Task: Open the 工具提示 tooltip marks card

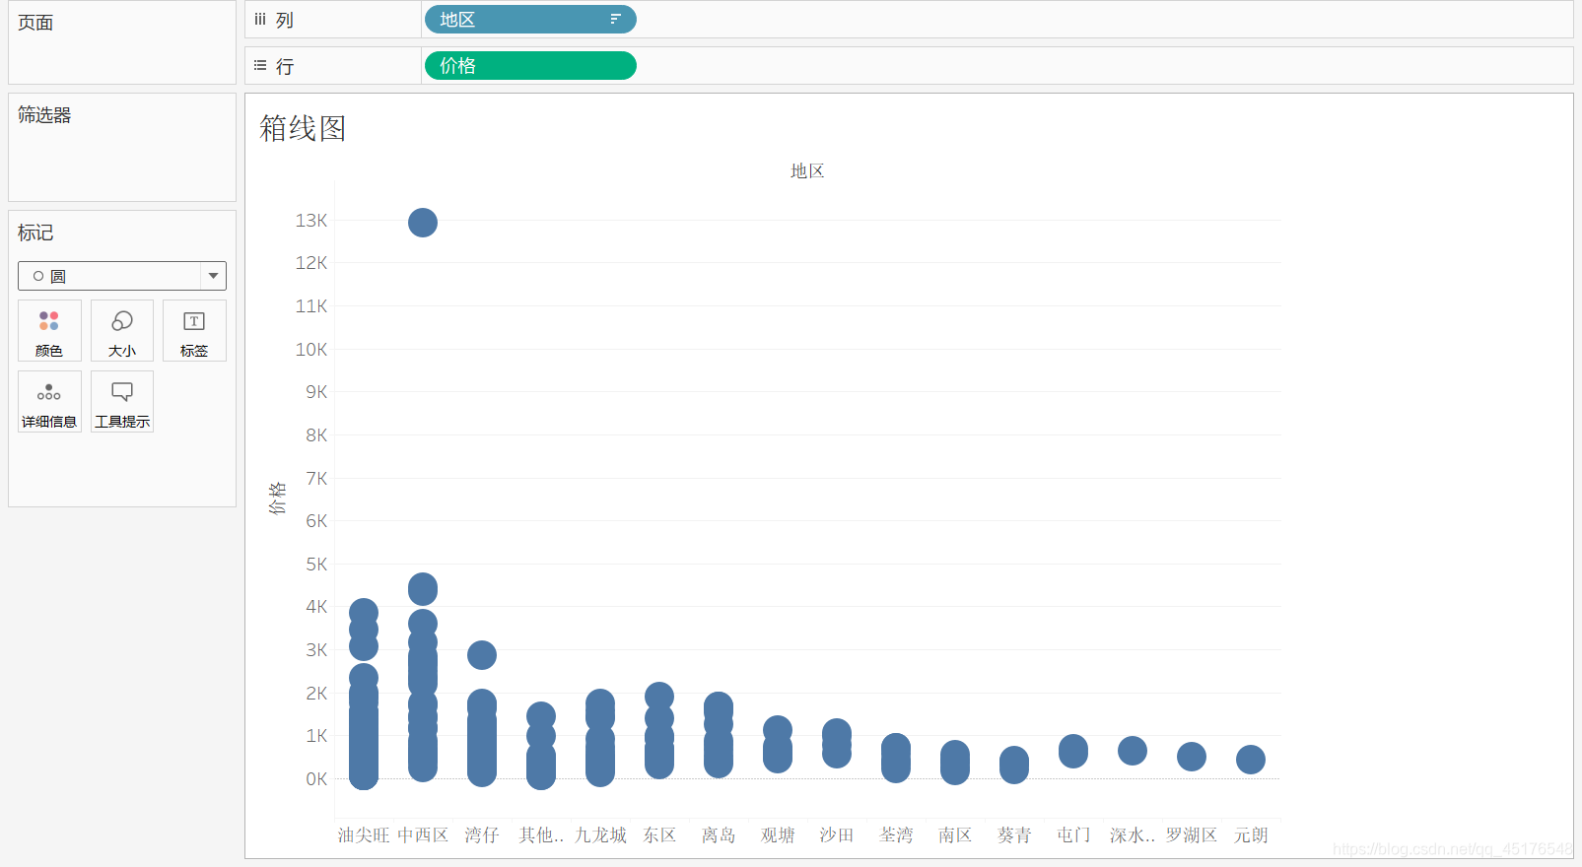Action: click(x=122, y=402)
